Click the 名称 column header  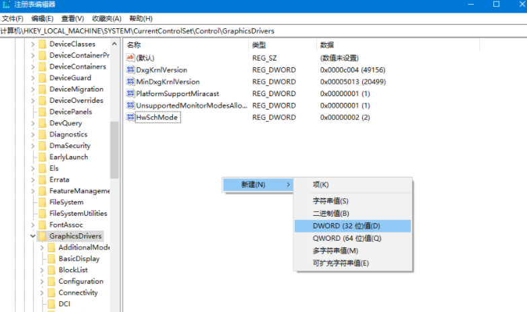pos(186,45)
